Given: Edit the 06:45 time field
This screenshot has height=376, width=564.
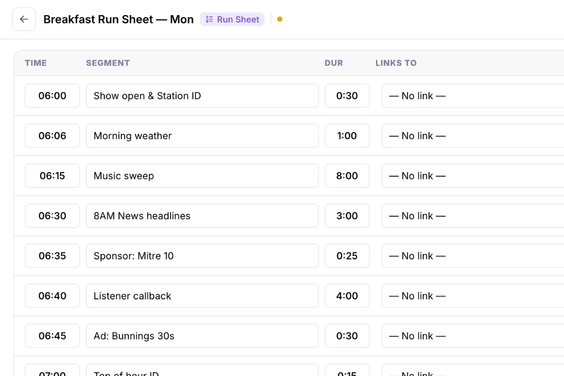Looking at the screenshot, I should pyautogui.click(x=52, y=336).
